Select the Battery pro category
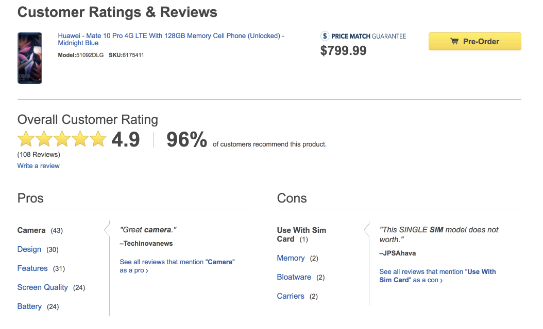 coord(29,306)
